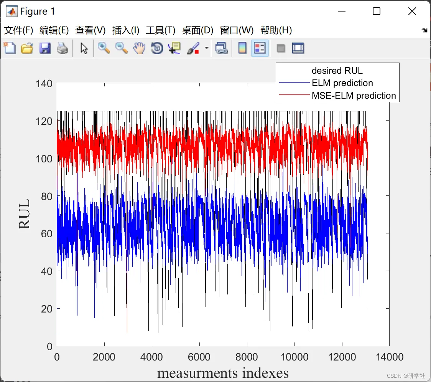Screen dimensions: 431x382
Task: Maximize the Figure 1 window
Action: coord(377,11)
